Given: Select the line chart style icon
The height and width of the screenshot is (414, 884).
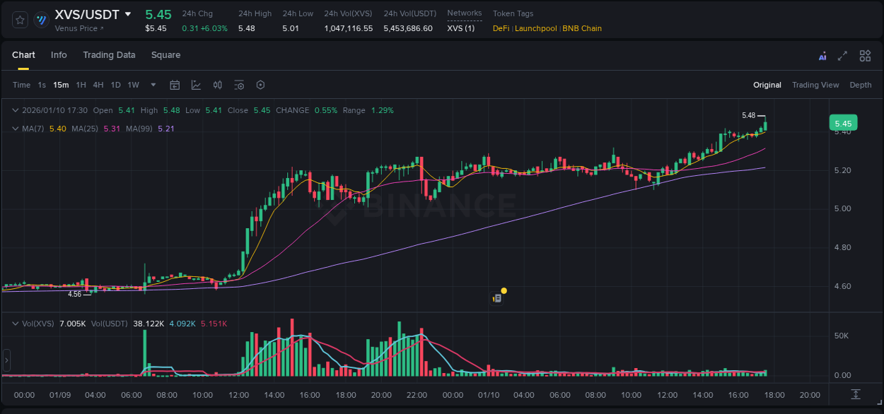Looking at the screenshot, I should pyautogui.click(x=197, y=85).
